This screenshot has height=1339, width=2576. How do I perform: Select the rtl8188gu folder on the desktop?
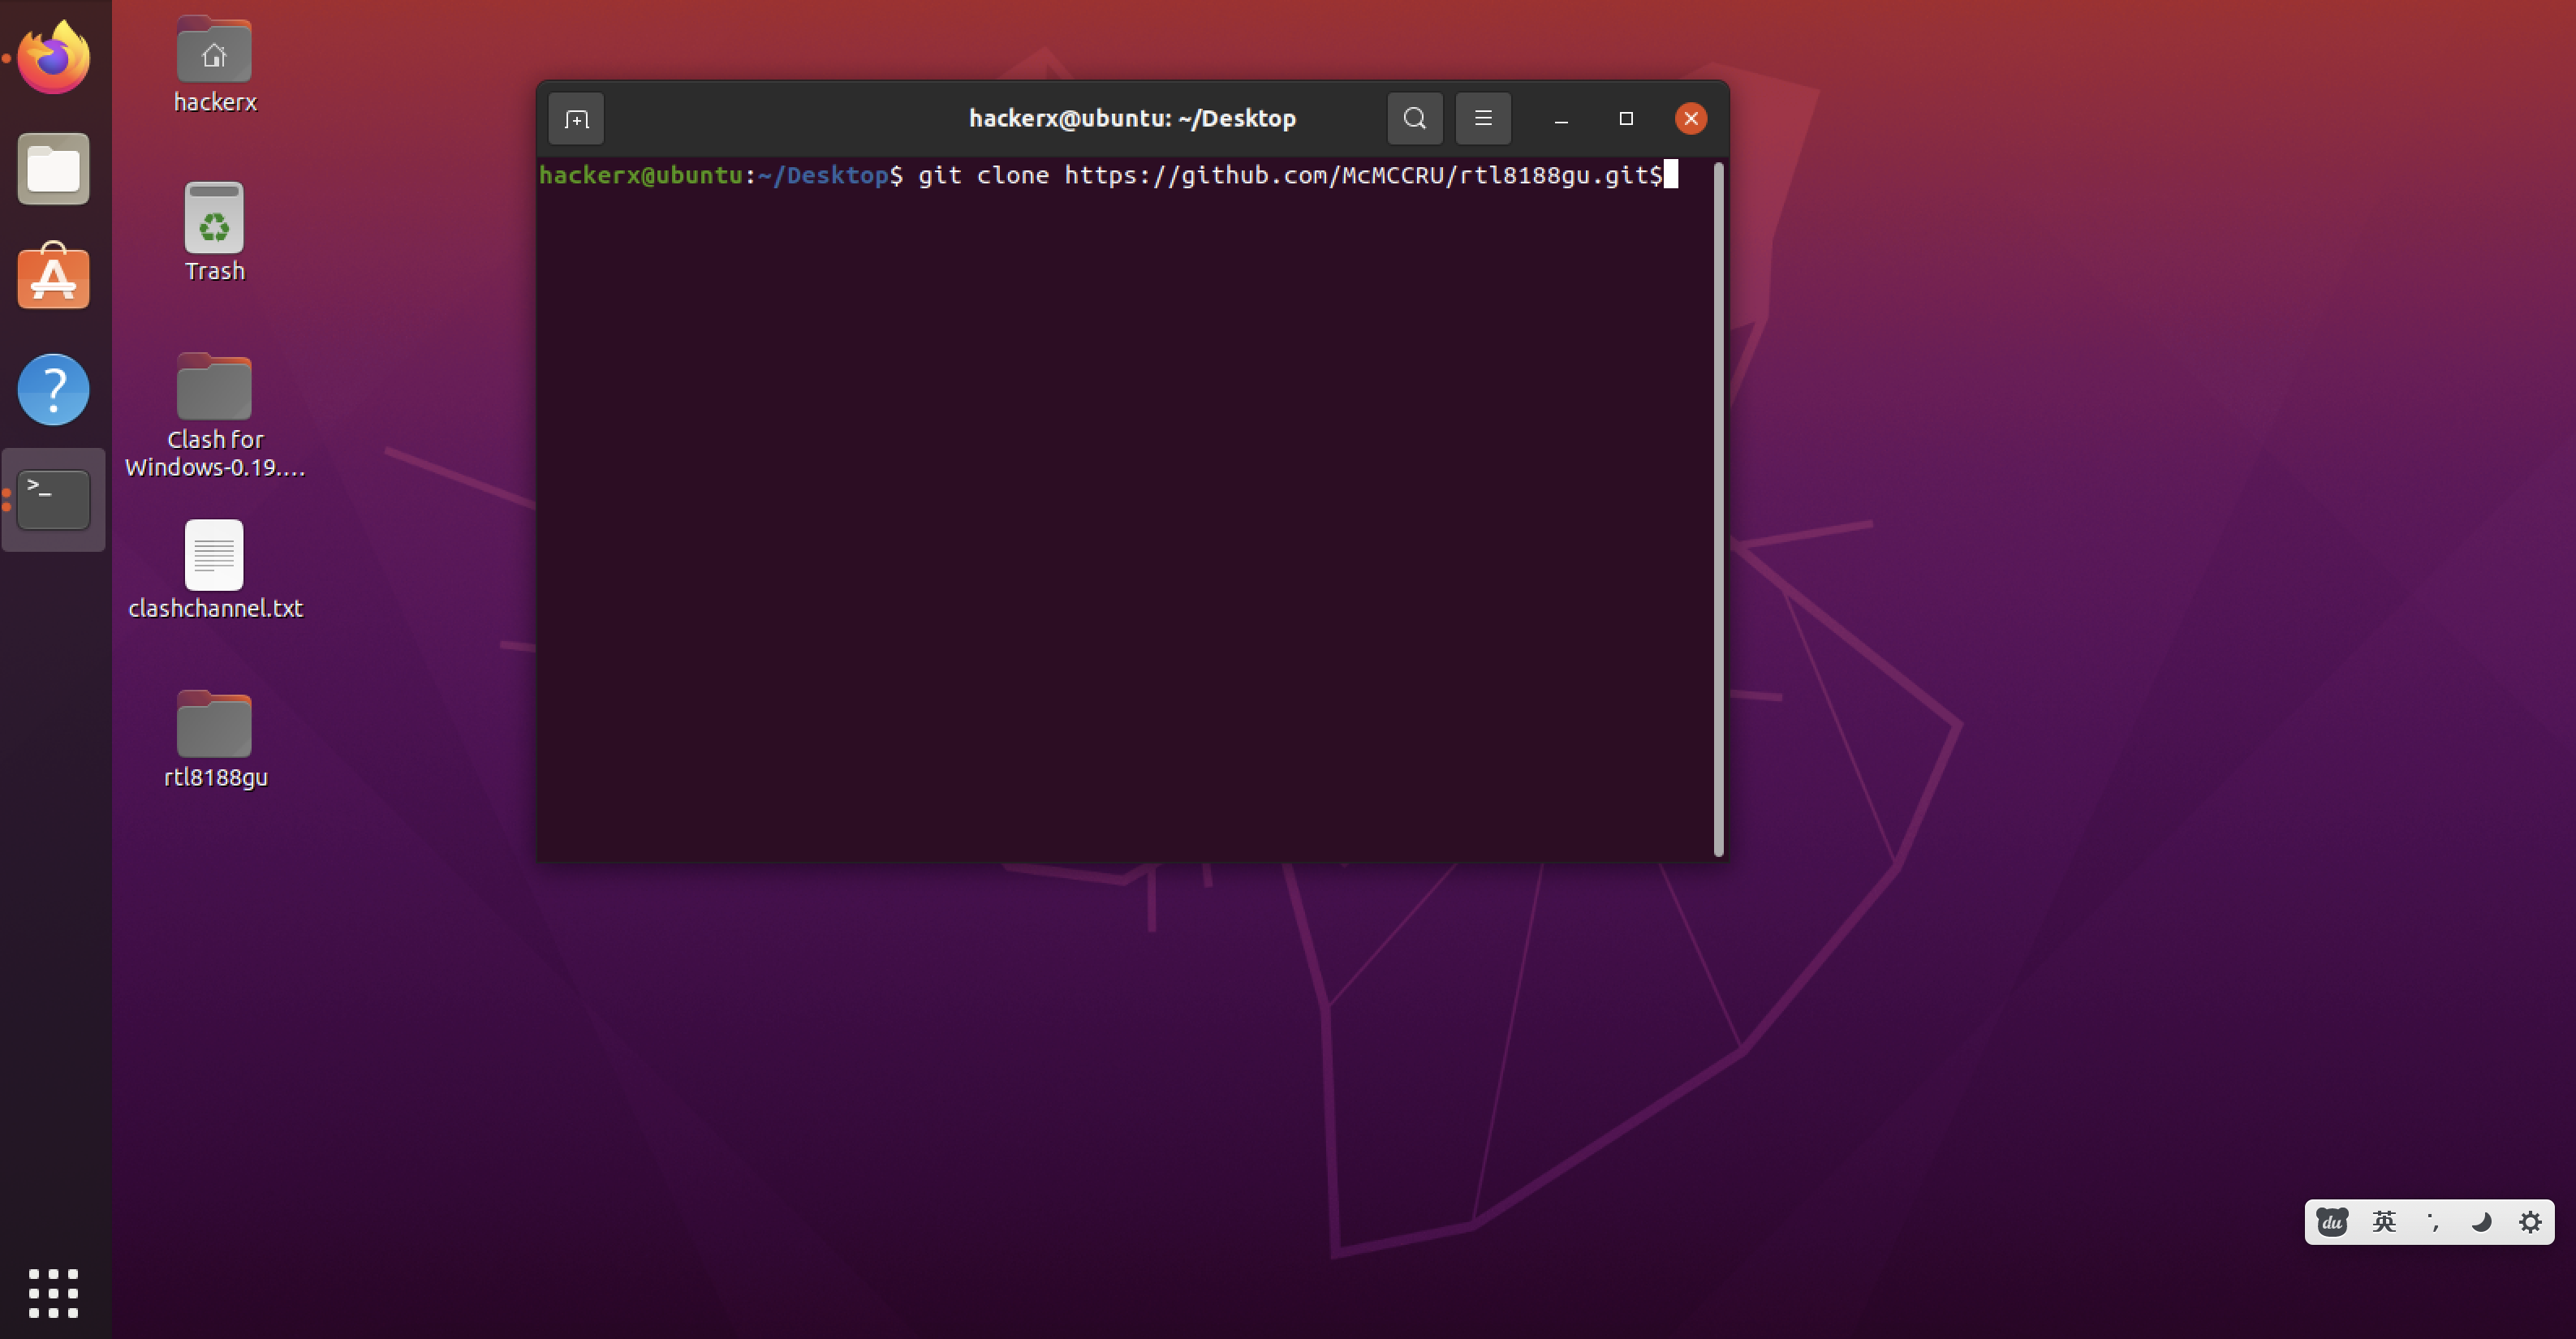[214, 724]
